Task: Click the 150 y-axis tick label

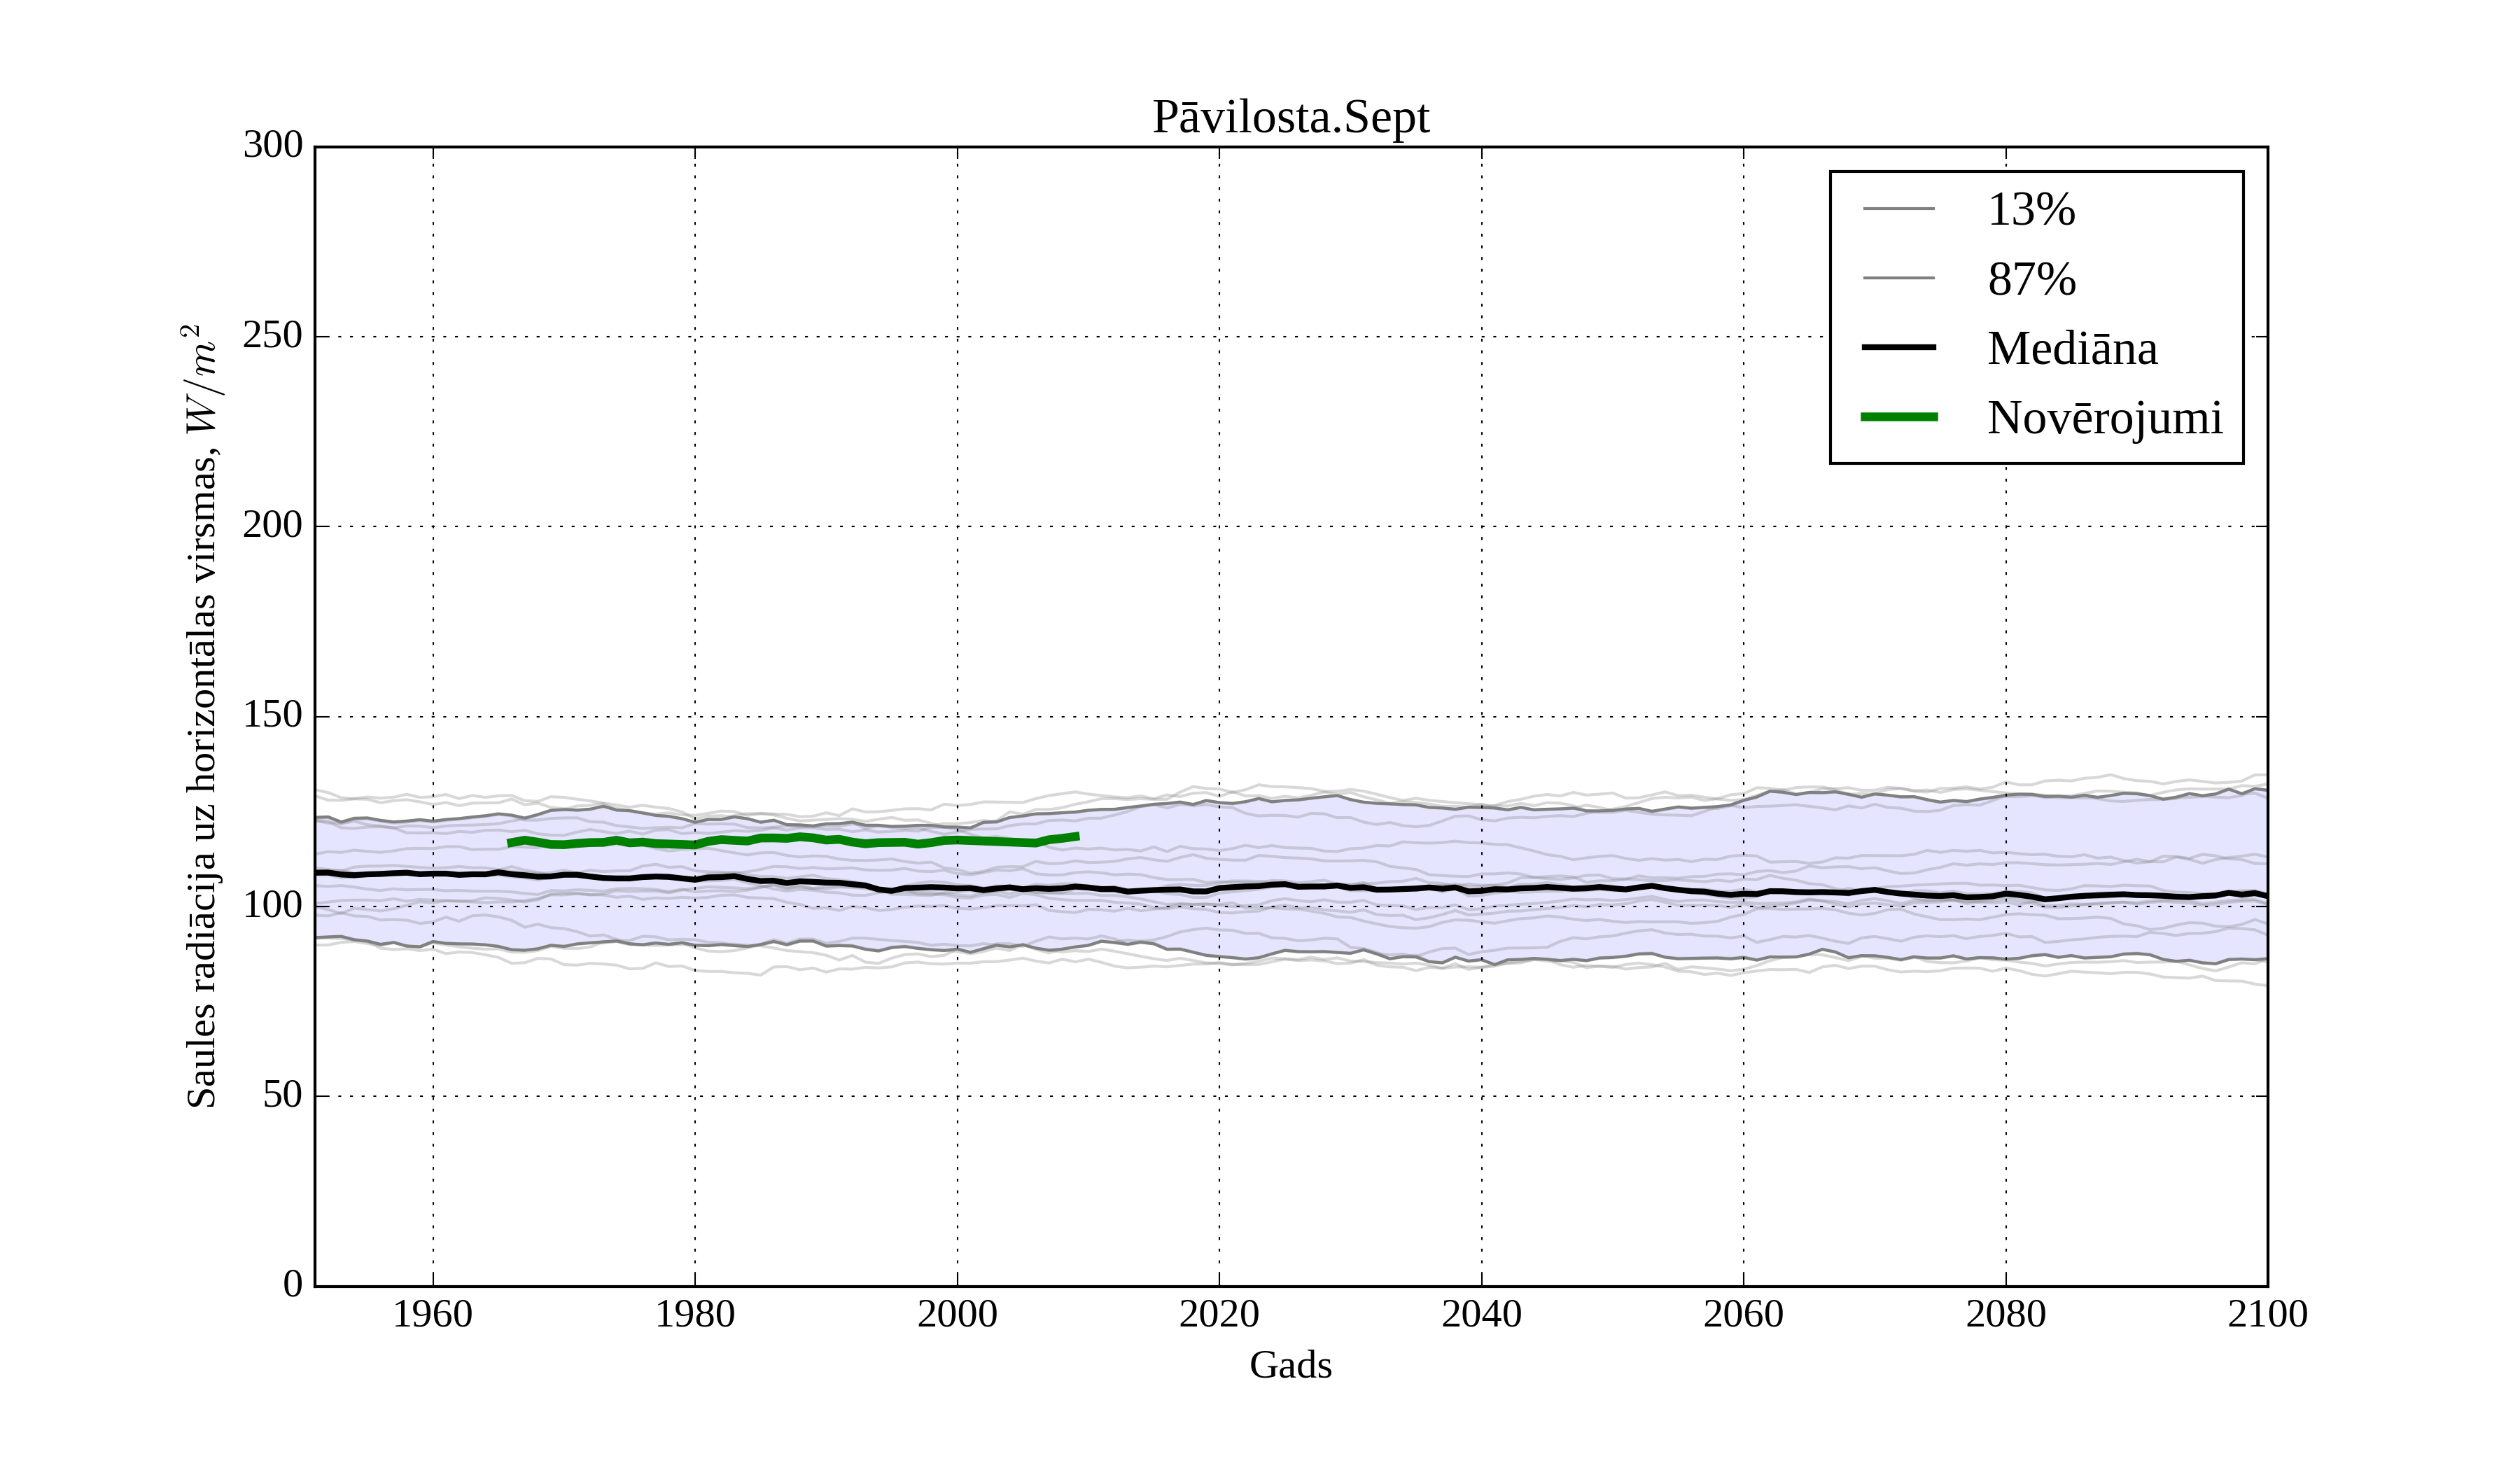Action: [272, 715]
